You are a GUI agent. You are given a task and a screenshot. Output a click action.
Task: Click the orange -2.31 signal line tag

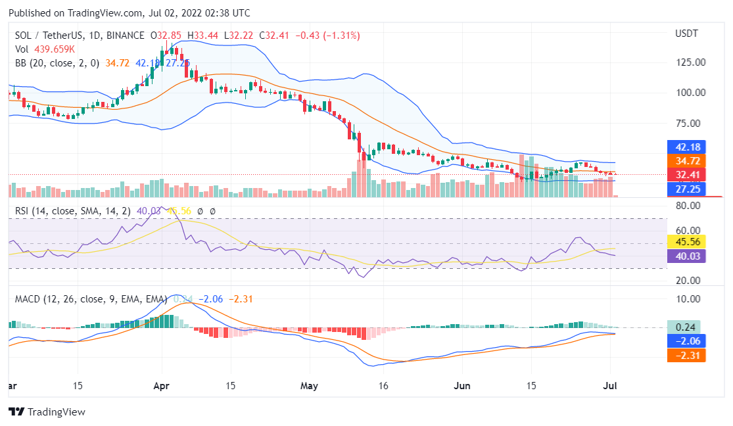686,355
